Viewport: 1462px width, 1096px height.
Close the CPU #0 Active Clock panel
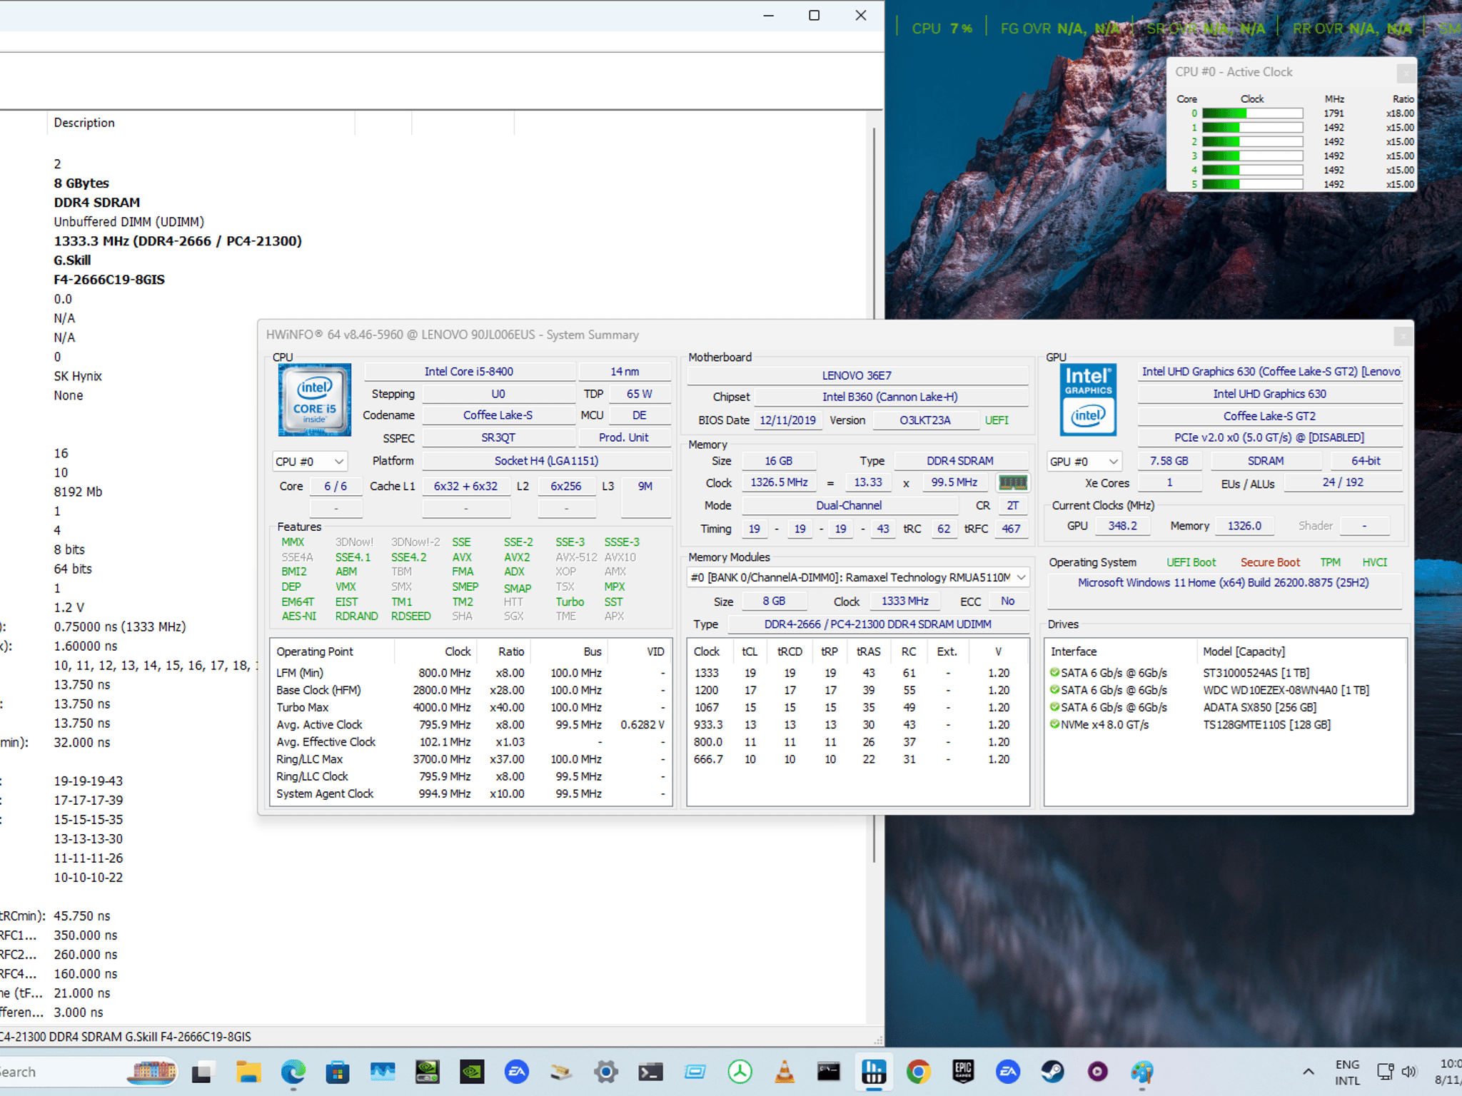pos(1405,72)
